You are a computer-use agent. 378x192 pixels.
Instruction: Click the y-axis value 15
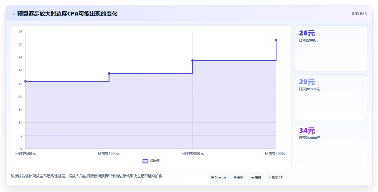pos(20,110)
